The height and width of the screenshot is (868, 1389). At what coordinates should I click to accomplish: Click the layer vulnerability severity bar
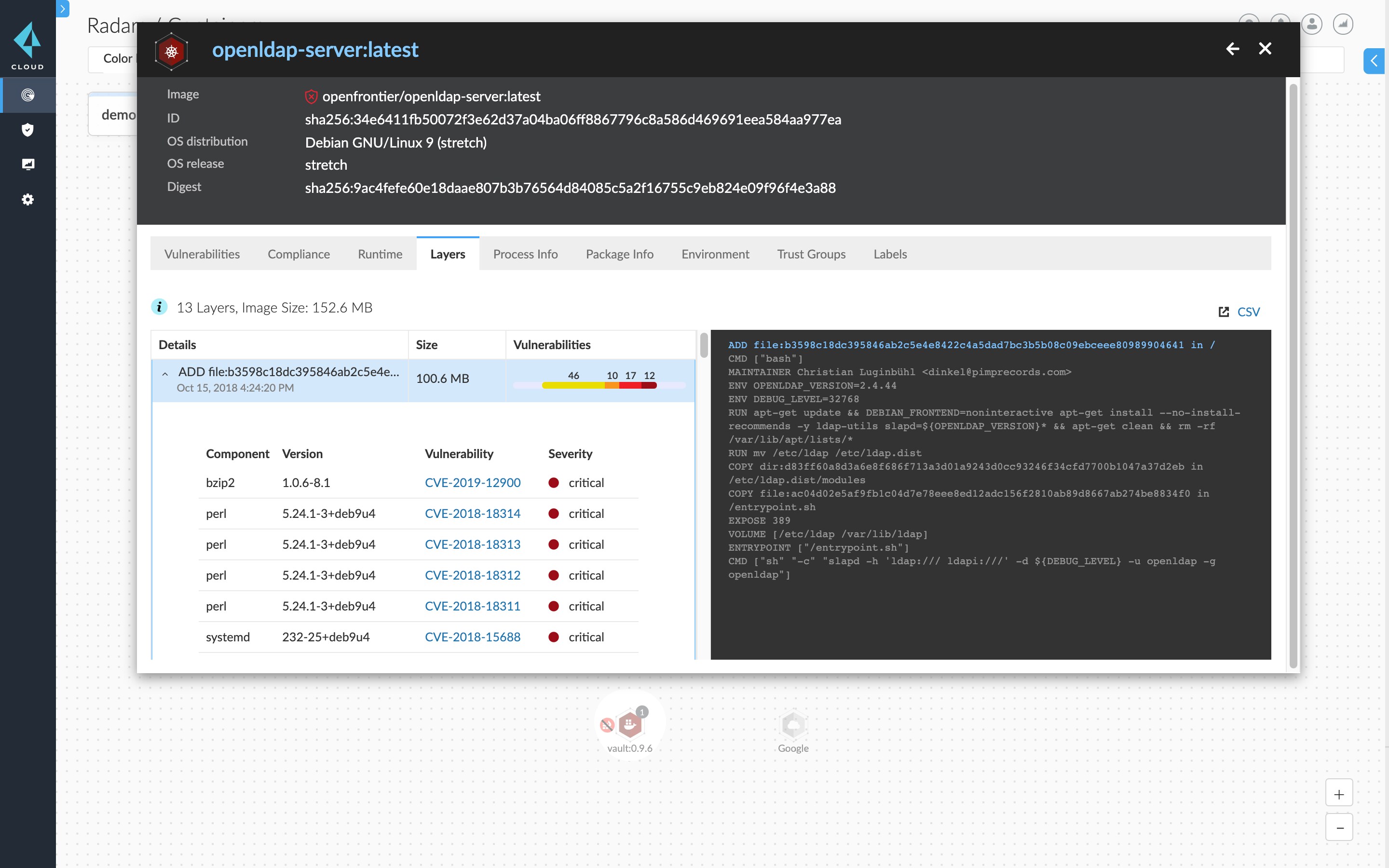click(599, 385)
